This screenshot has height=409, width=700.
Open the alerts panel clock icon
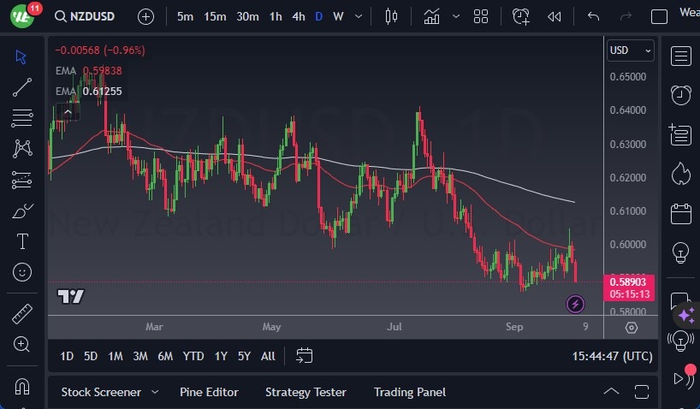point(681,95)
